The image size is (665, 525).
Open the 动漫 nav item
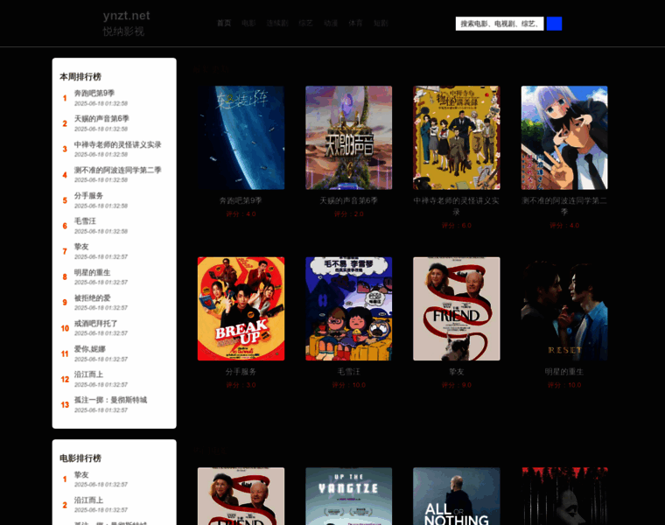(x=331, y=23)
